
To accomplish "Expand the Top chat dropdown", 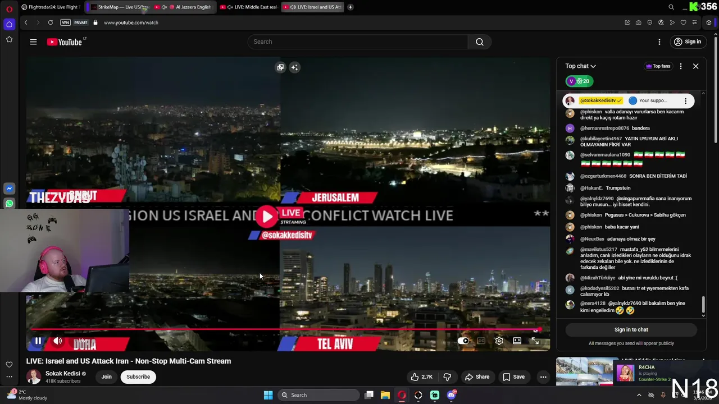I will pyautogui.click(x=580, y=66).
